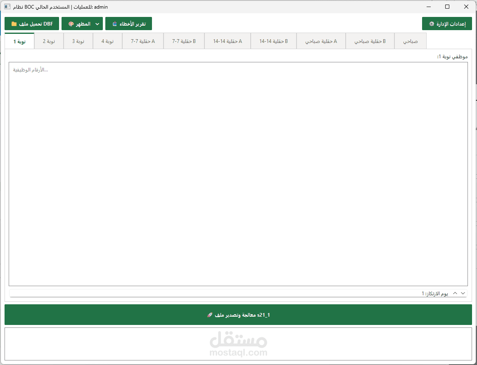Select the صباحي tab

point(411,41)
